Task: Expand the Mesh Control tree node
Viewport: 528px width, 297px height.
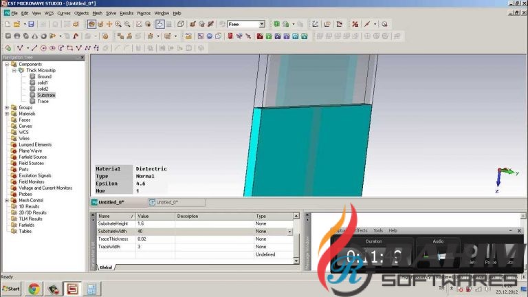Action: [7, 200]
